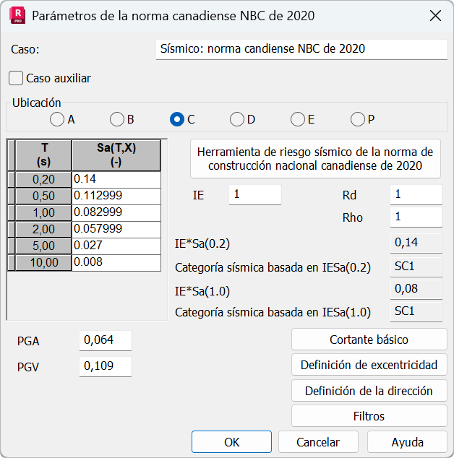
Task: Open the Filtros dialog
Action: [x=369, y=416]
